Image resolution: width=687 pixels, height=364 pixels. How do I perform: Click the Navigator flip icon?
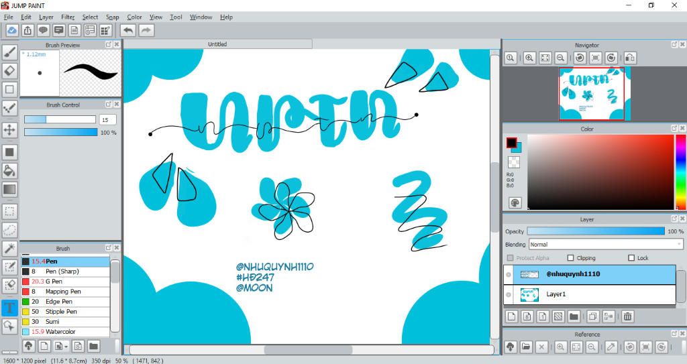click(629, 58)
